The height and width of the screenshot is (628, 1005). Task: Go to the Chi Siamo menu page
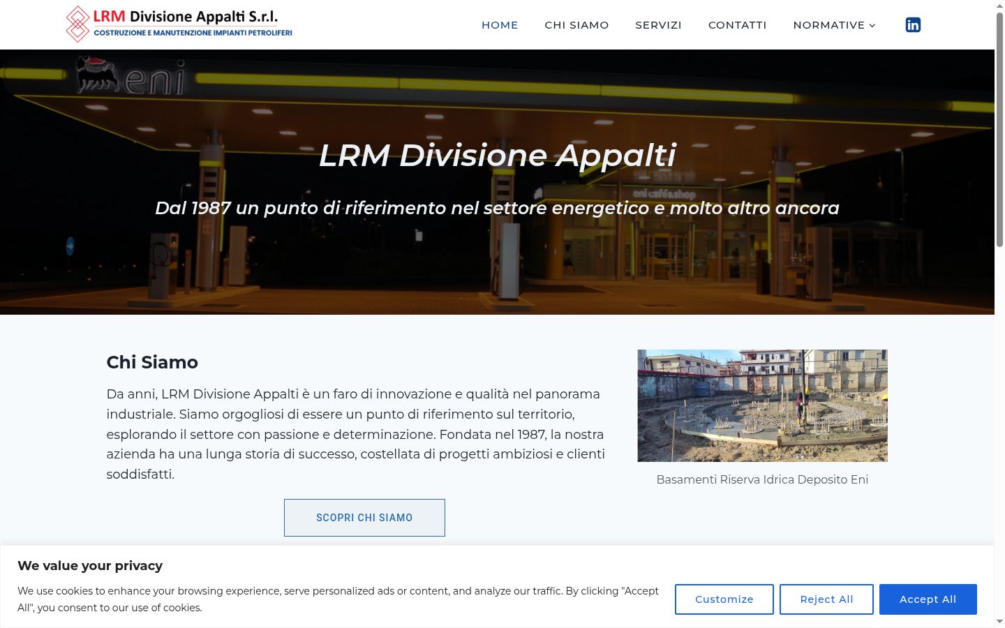click(576, 25)
